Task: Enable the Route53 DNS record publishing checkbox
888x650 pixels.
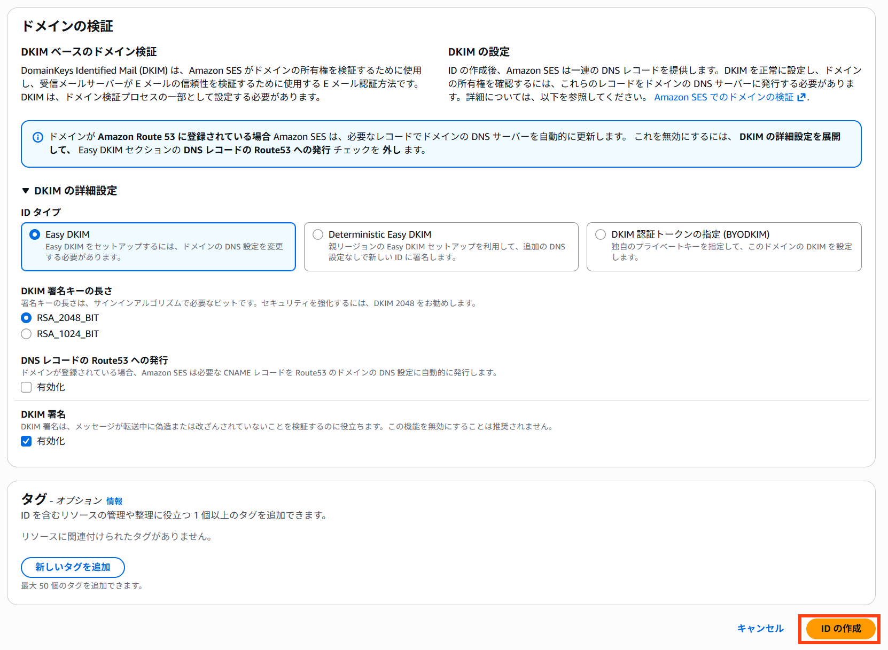Action: 26,387
